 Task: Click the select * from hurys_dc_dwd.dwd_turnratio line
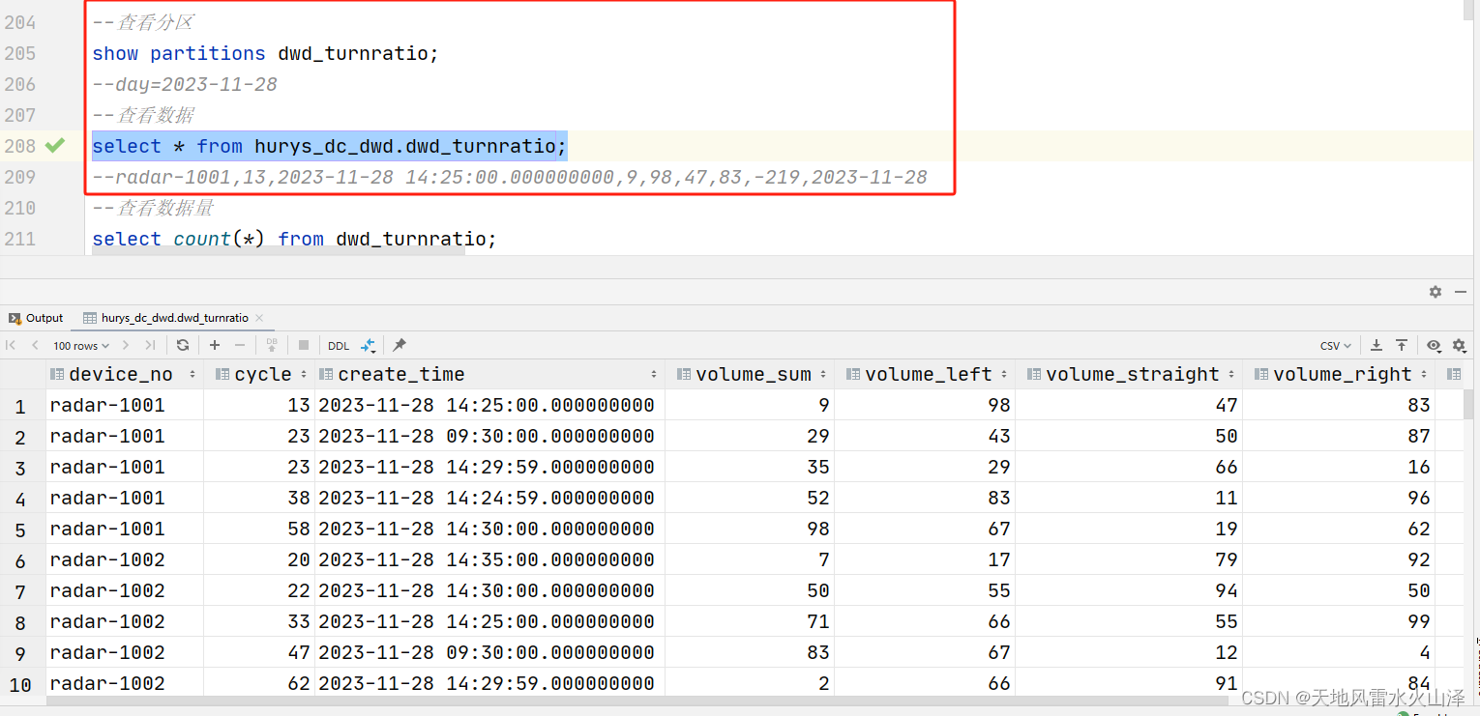[x=329, y=146]
